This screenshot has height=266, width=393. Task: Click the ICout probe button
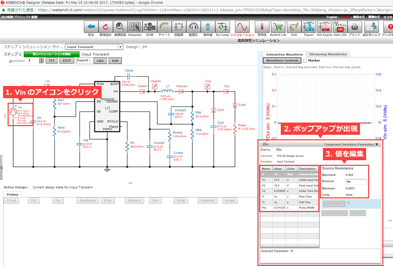click(11, 200)
